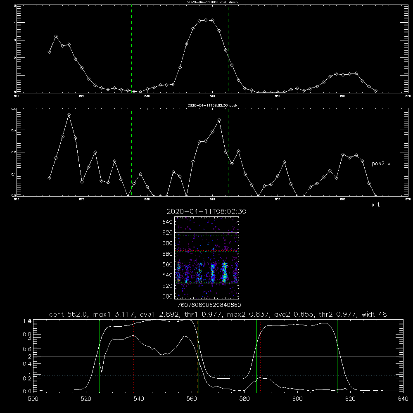This screenshot has width=413, height=413.
Task: Click the upper white horizontal line in heat map
Action: coord(206,233)
